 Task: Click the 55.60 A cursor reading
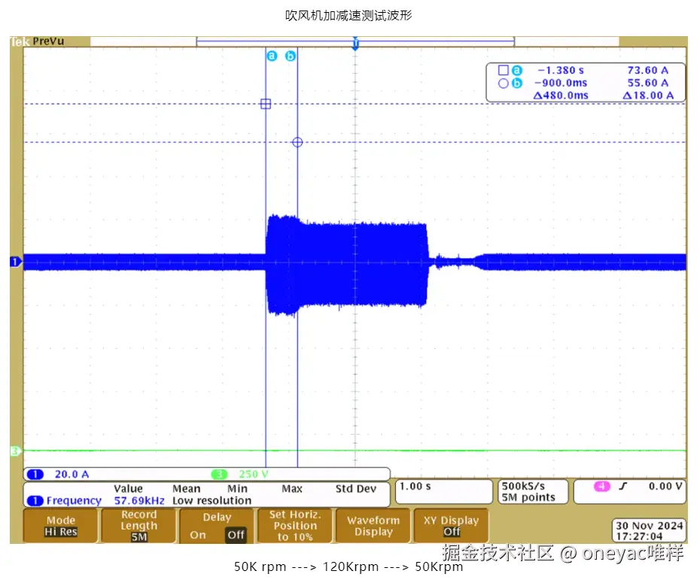point(648,83)
